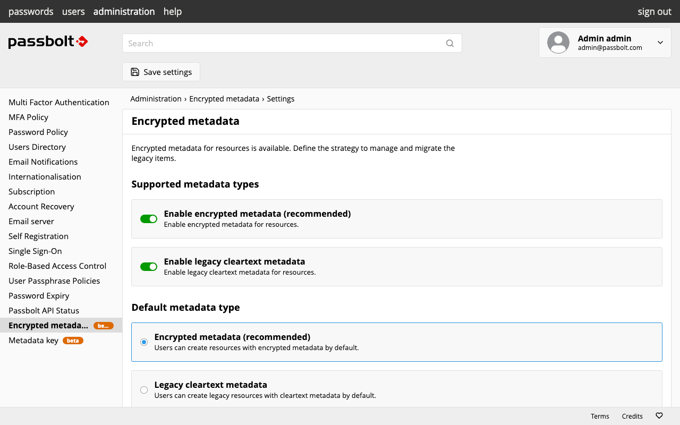Click the Passbolt logo
The height and width of the screenshot is (425, 680).
(48, 42)
